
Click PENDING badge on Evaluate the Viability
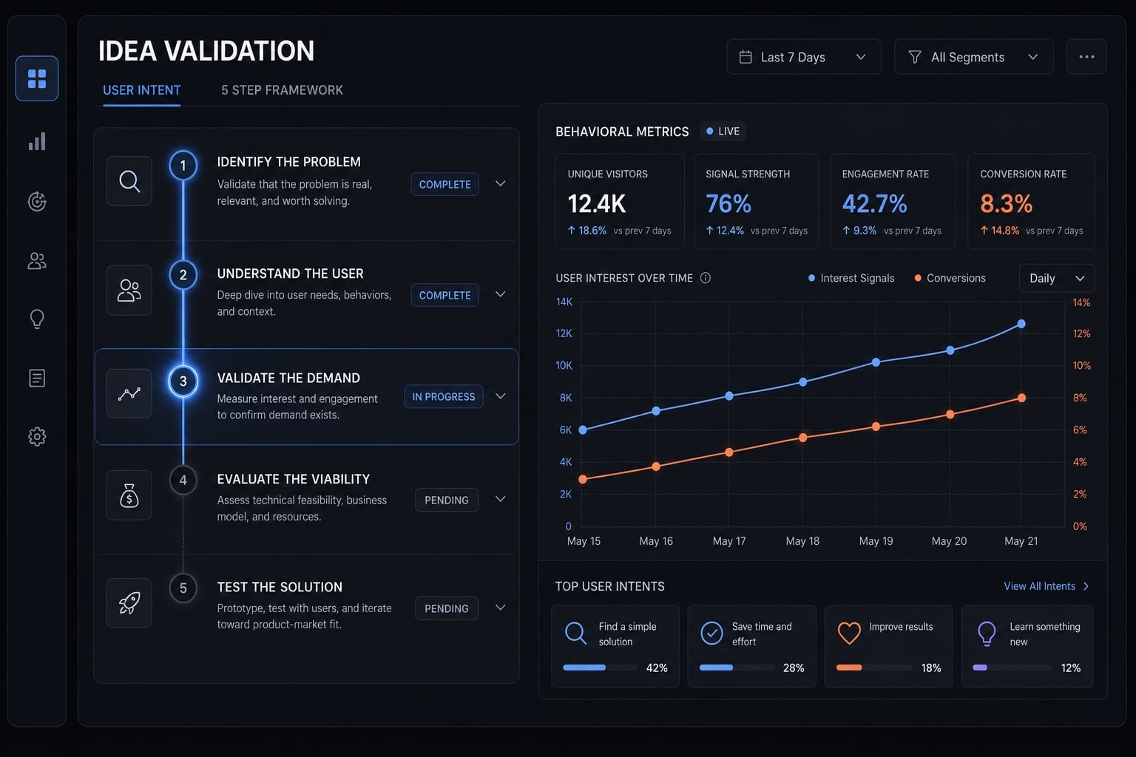tap(447, 500)
